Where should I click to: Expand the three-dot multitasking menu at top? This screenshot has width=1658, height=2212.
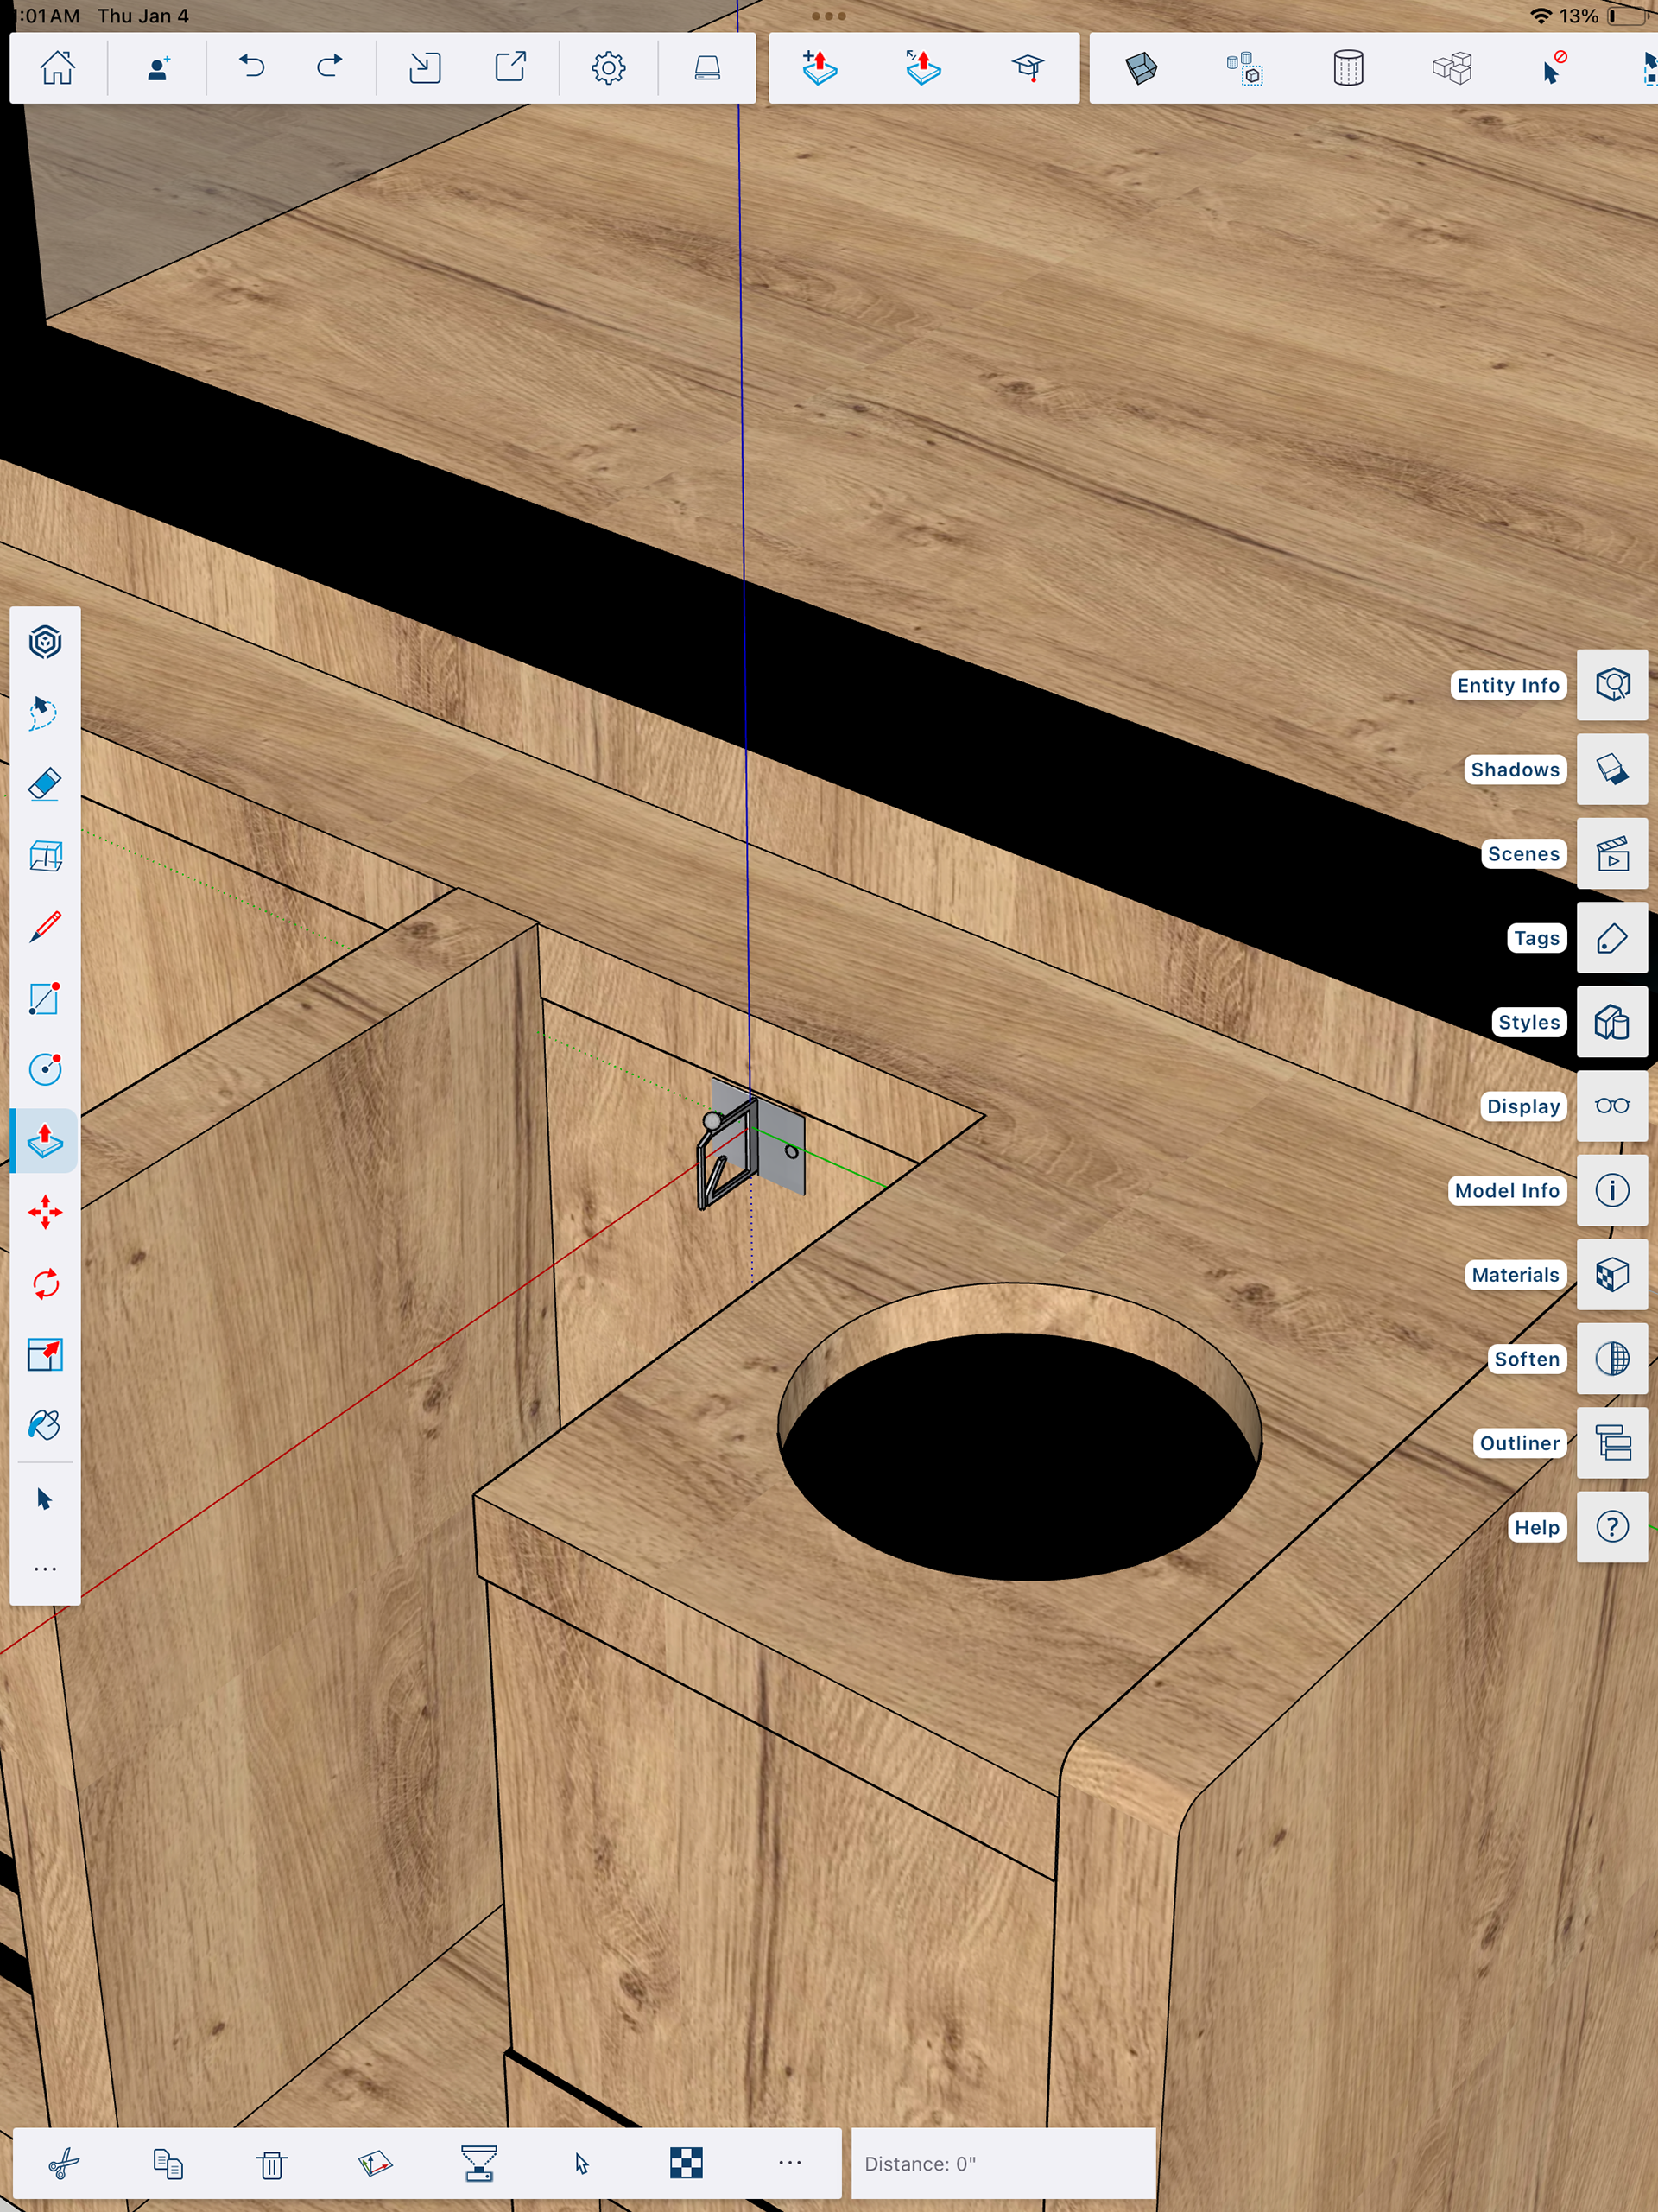(x=828, y=16)
